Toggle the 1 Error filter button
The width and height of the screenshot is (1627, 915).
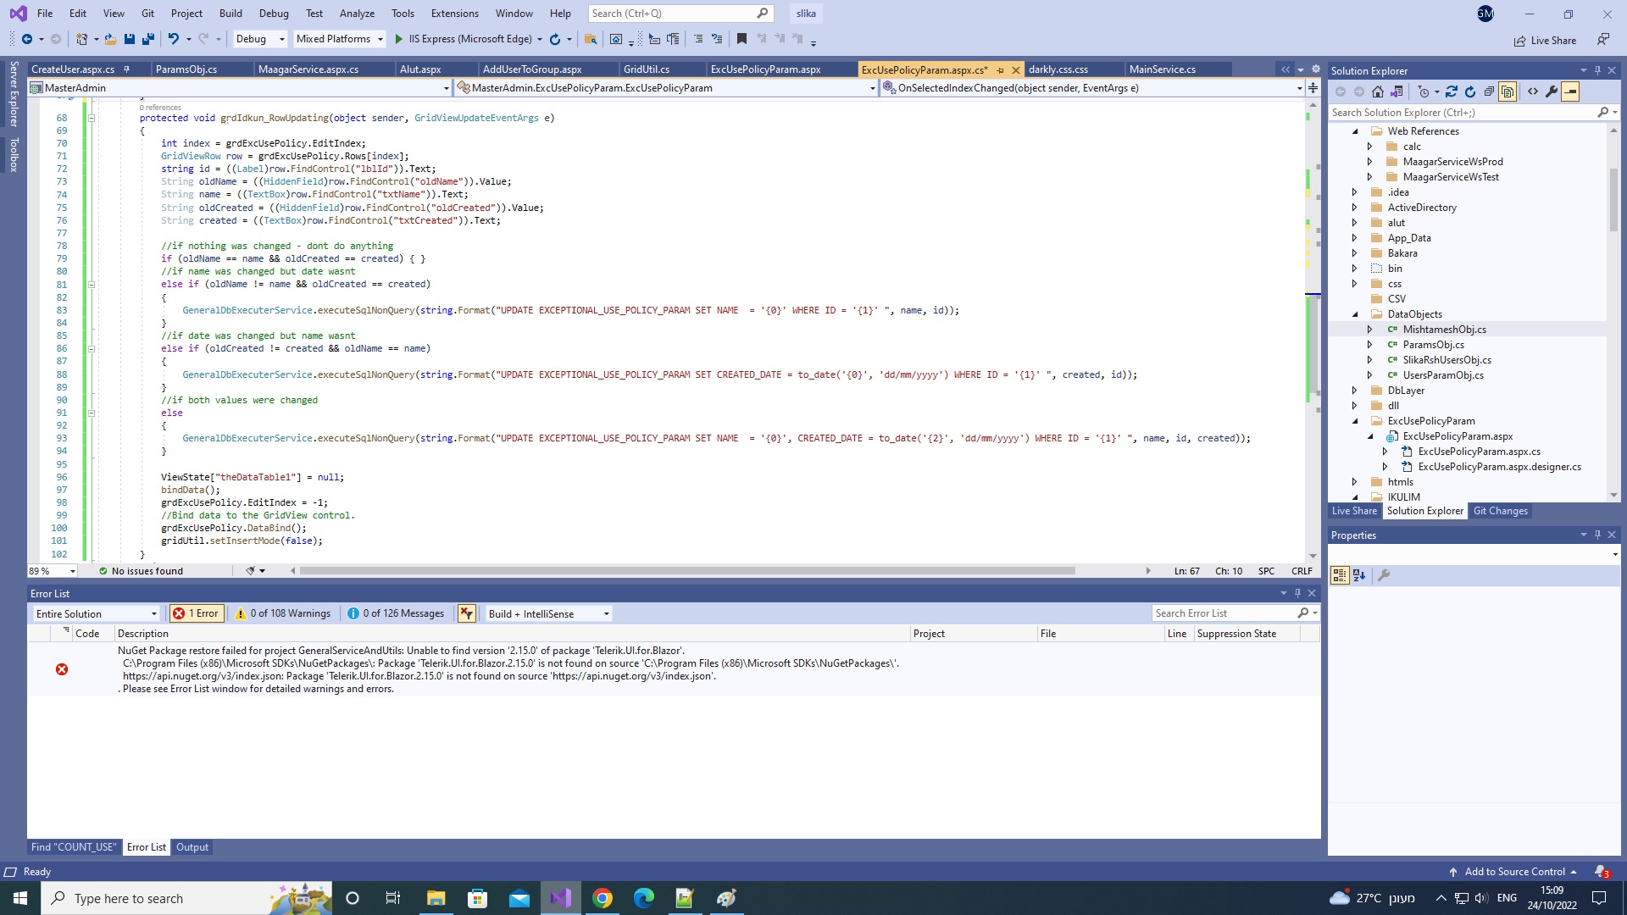(x=196, y=613)
